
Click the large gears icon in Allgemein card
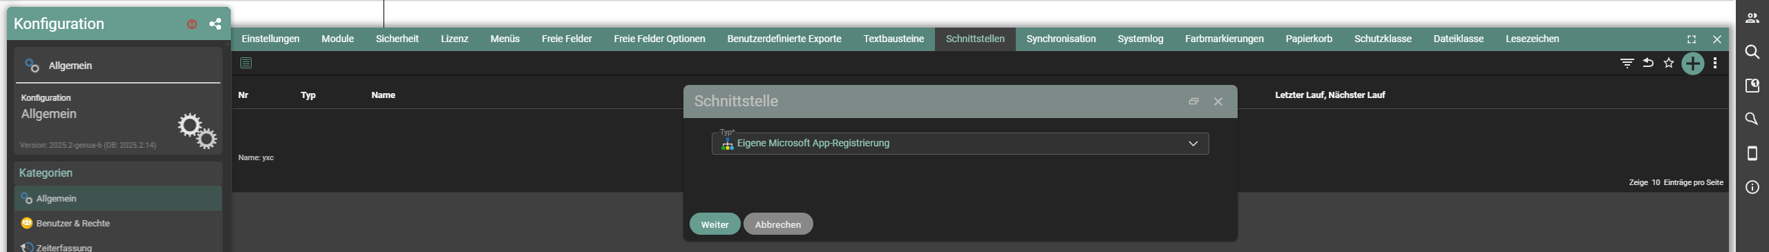[197, 131]
